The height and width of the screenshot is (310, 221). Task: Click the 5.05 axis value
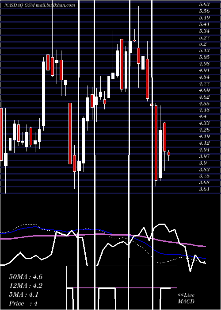click(x=204, y=57)
